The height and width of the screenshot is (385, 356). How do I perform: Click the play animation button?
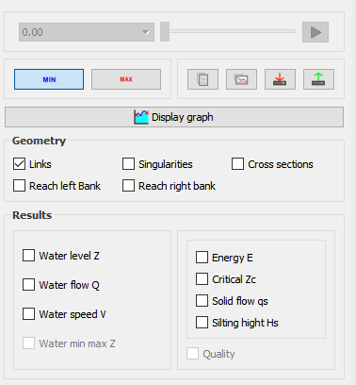tap(316, 32)
